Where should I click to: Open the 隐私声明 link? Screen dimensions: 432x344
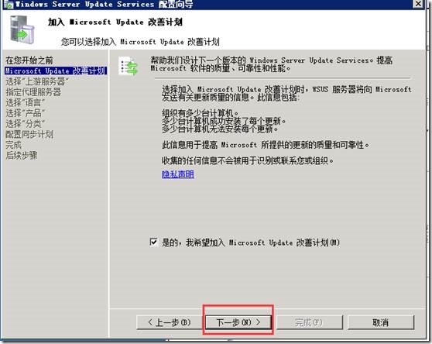[x=178, y=174]
